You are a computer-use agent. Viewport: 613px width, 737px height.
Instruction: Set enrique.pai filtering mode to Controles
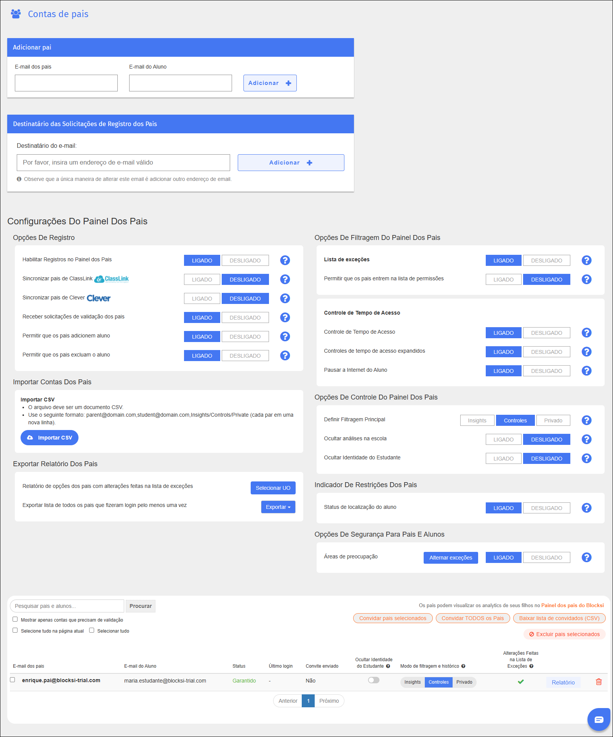(x=439, y=682)
